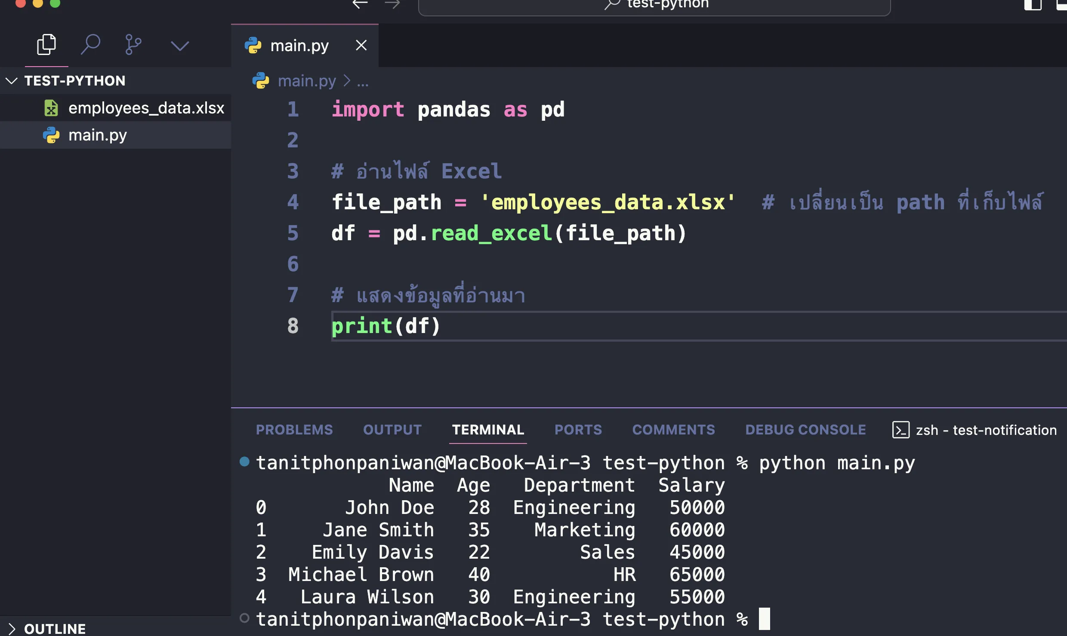Click the Excel file icon beside employees_data.xlsx
This screenshot has width=1067, height=636.
[51, 108]
